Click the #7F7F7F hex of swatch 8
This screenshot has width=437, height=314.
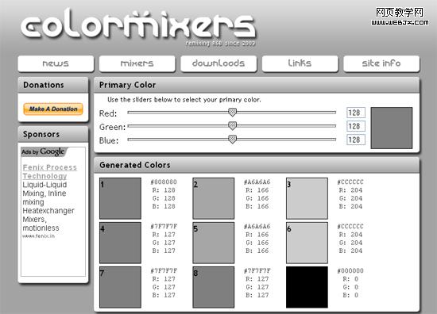point(257,270)
